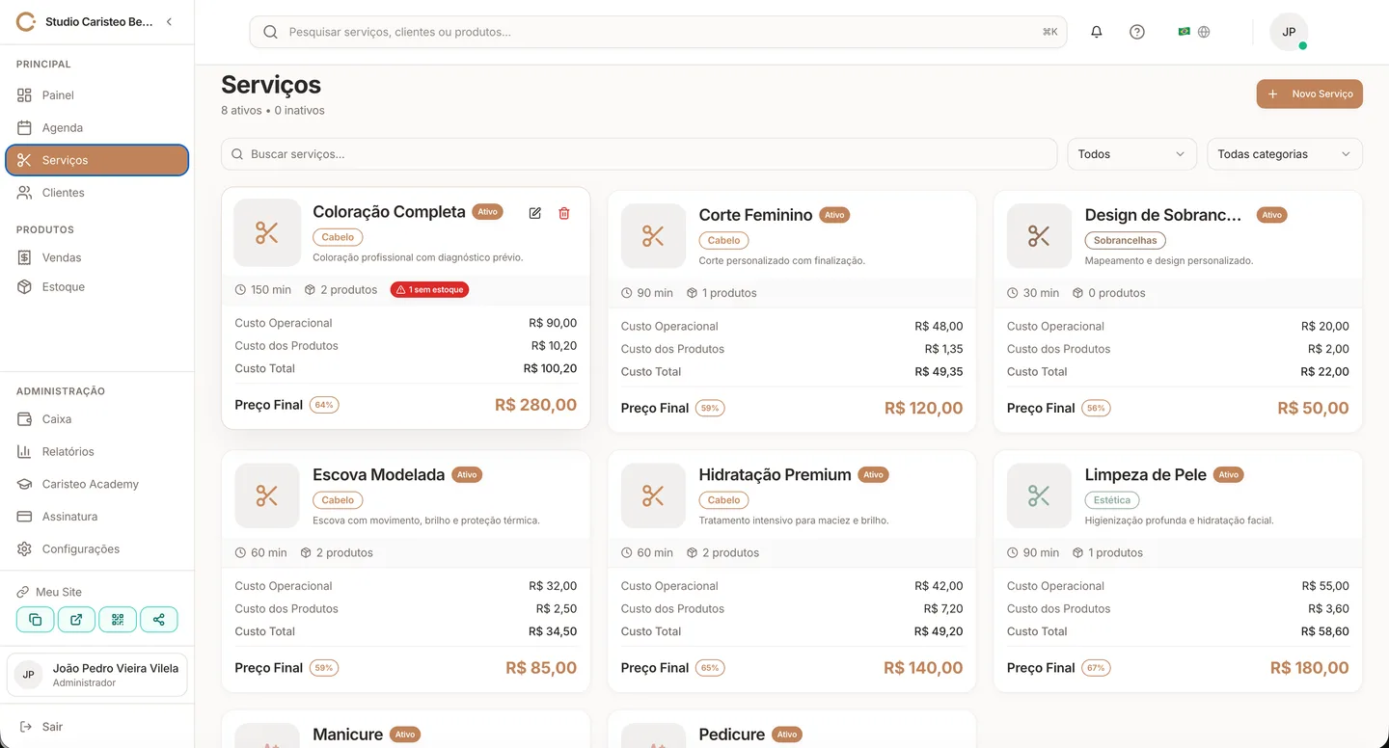The width and height of the screenshot is (1389, 748).
Task: Open João Pedro Vieira Vilela profile card
Action: 96,675
